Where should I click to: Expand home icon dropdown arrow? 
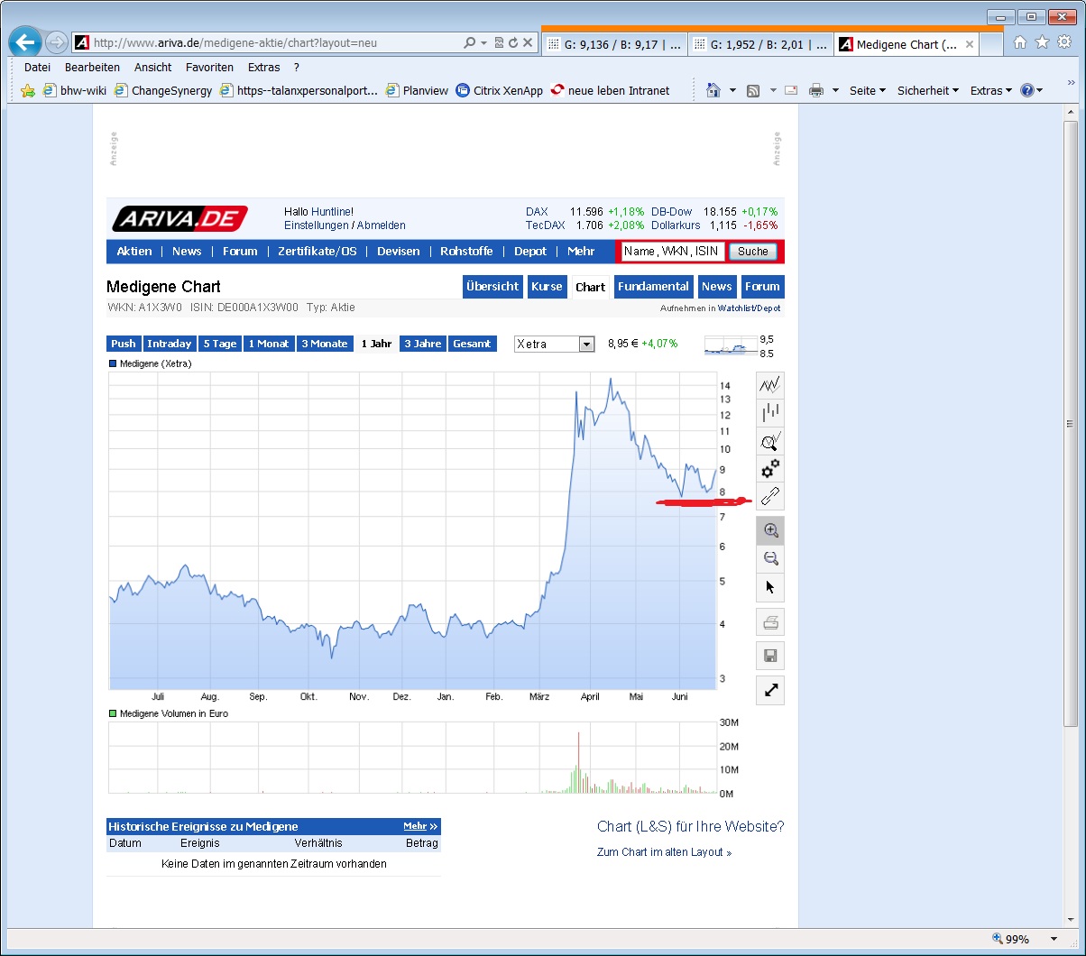[732, 90]
